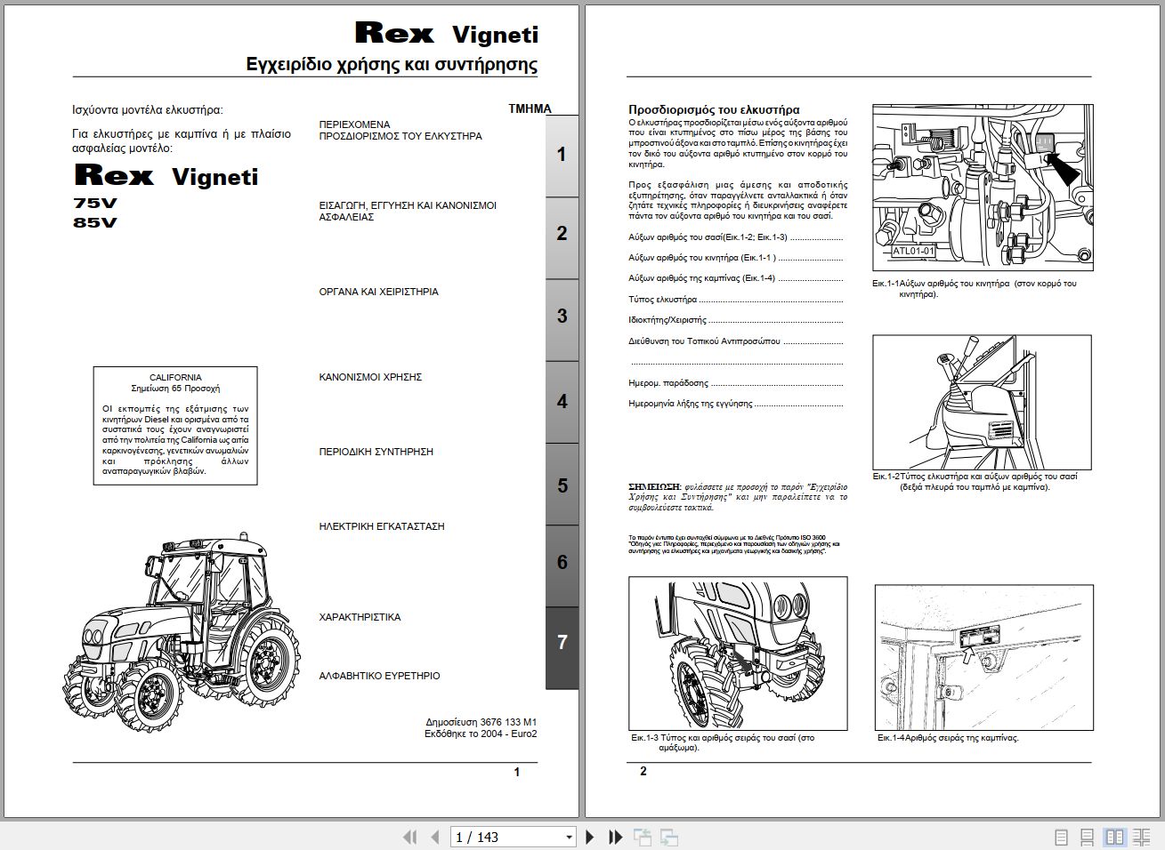Click the cab serial number figure Εικ.1-4

pyautogui.click(x=983, y=657)
